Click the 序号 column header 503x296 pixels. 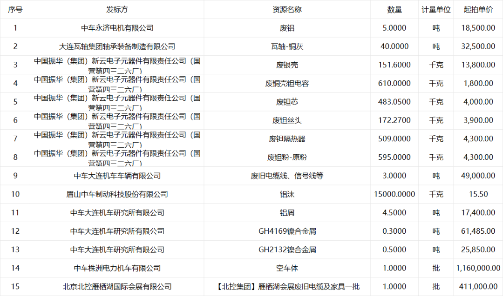[15, 10]
